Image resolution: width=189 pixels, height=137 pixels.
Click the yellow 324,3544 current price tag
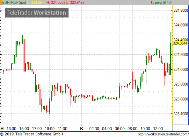(x=180, y=43)
